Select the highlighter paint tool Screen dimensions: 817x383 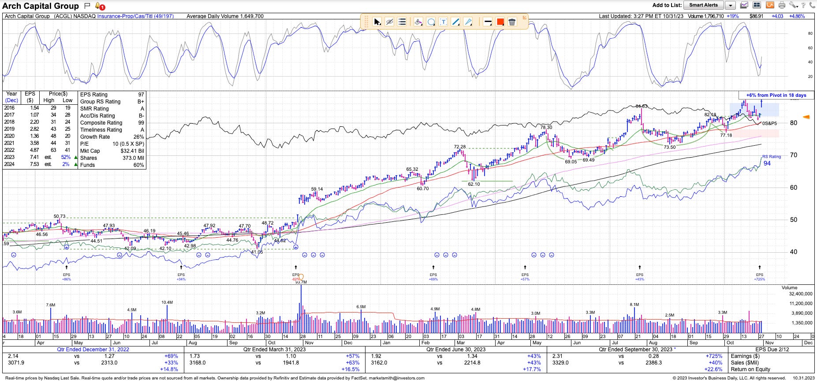(x=418, y=22)
